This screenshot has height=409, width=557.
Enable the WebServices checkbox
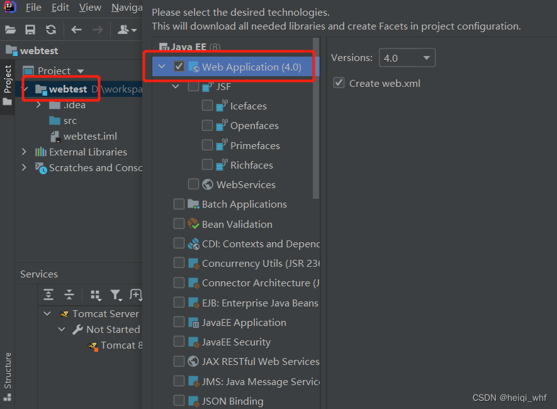tap(193, 184)
